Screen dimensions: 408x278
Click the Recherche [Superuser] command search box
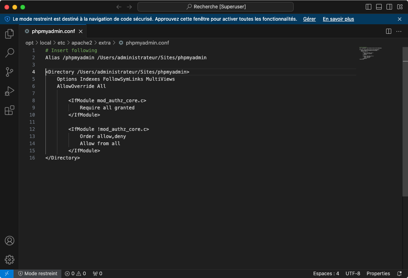point(216,7)
